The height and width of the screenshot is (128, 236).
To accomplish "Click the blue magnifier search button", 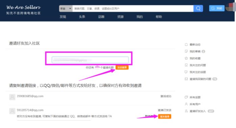I will coord(198,8).
